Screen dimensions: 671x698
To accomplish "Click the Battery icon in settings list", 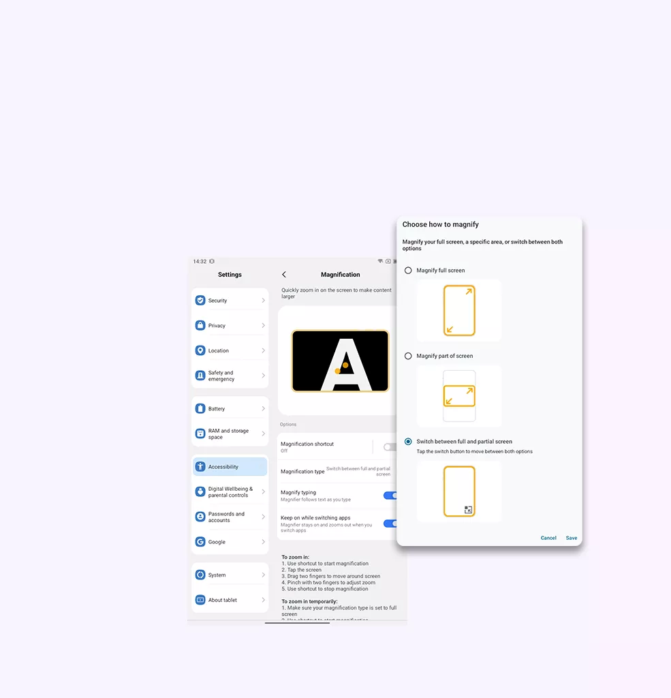I will (200, 409).
